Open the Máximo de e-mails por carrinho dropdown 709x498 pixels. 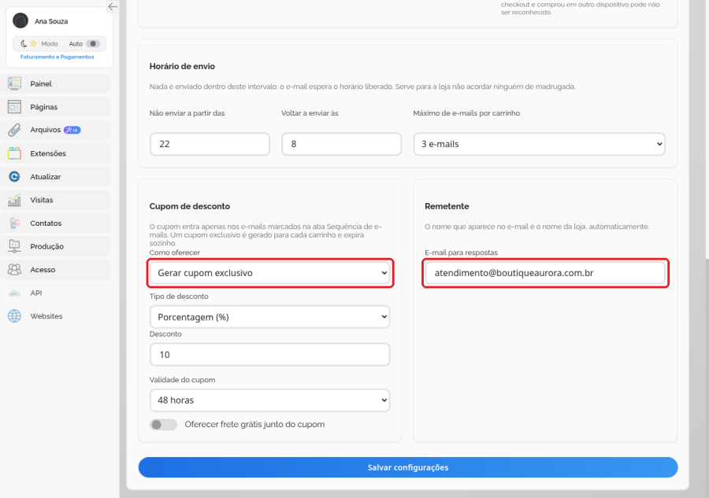(539, 144)
